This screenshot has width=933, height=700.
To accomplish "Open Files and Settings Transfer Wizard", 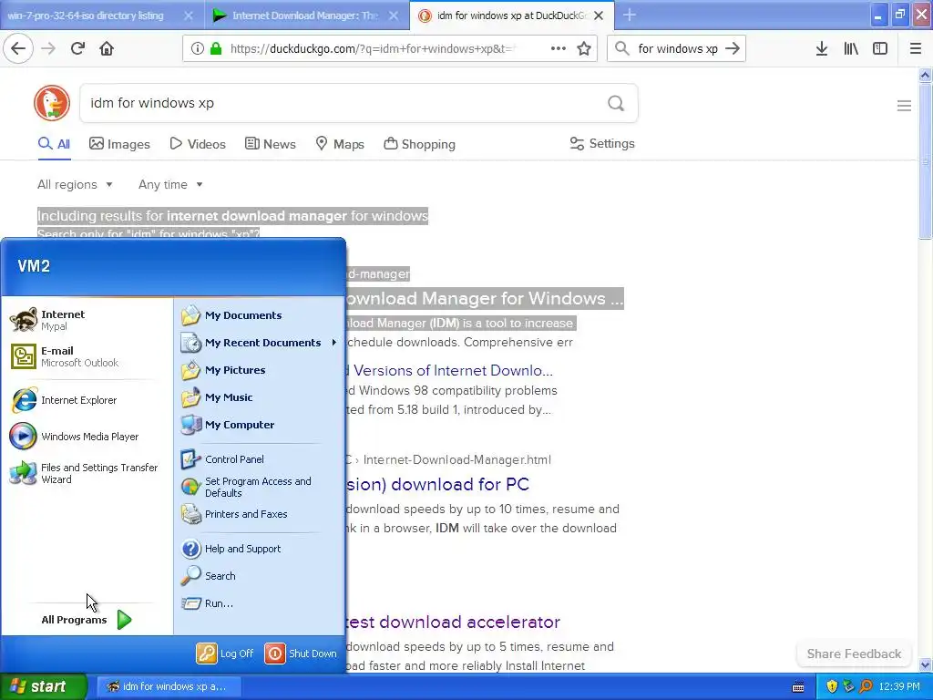I will 87,473.
